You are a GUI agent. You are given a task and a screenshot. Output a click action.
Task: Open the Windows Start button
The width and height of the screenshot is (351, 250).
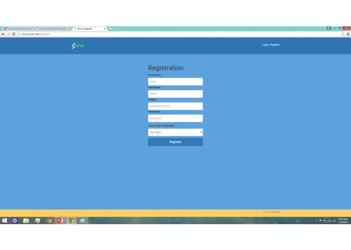[5, 221]
